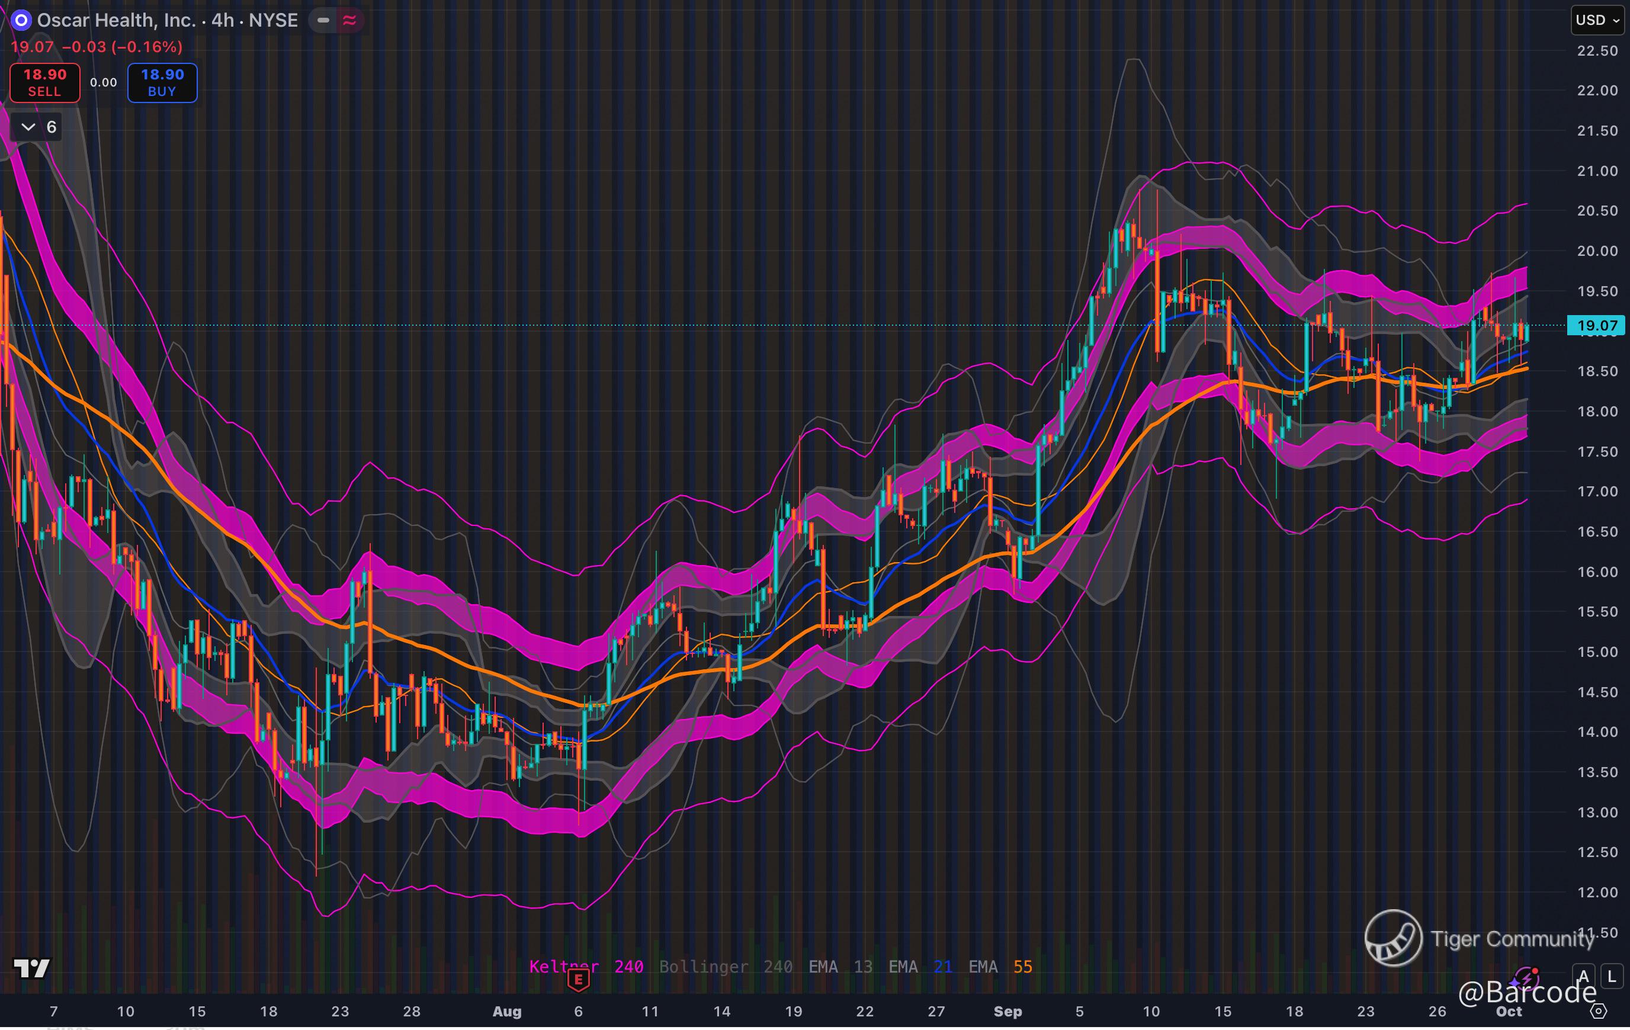This screenshot has height=1030, width=1630.
Task: Click the EMA 55 indicator label
Action: [x=1000, y=967]
